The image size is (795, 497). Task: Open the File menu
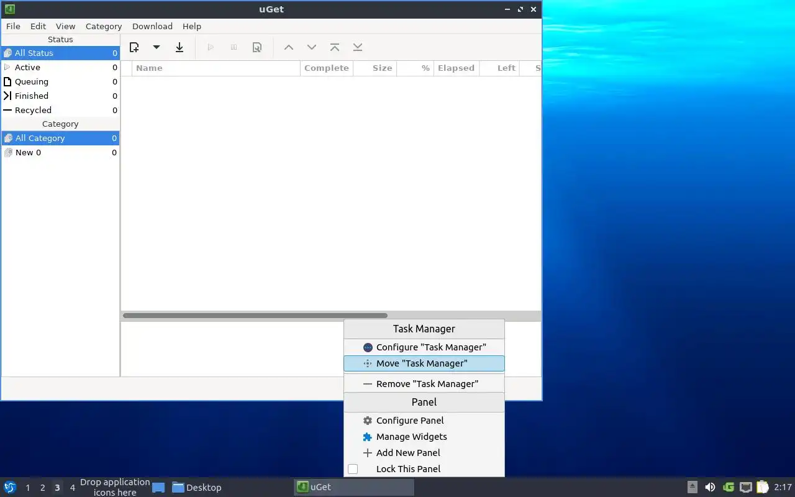(13, 26)
